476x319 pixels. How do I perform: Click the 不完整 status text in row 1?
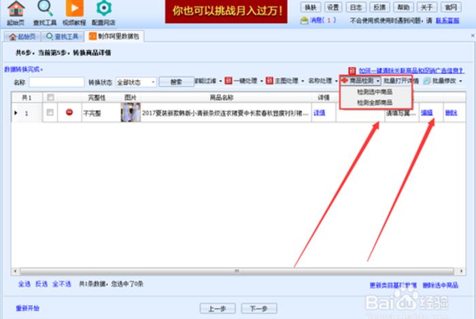[x=92, y=113]
